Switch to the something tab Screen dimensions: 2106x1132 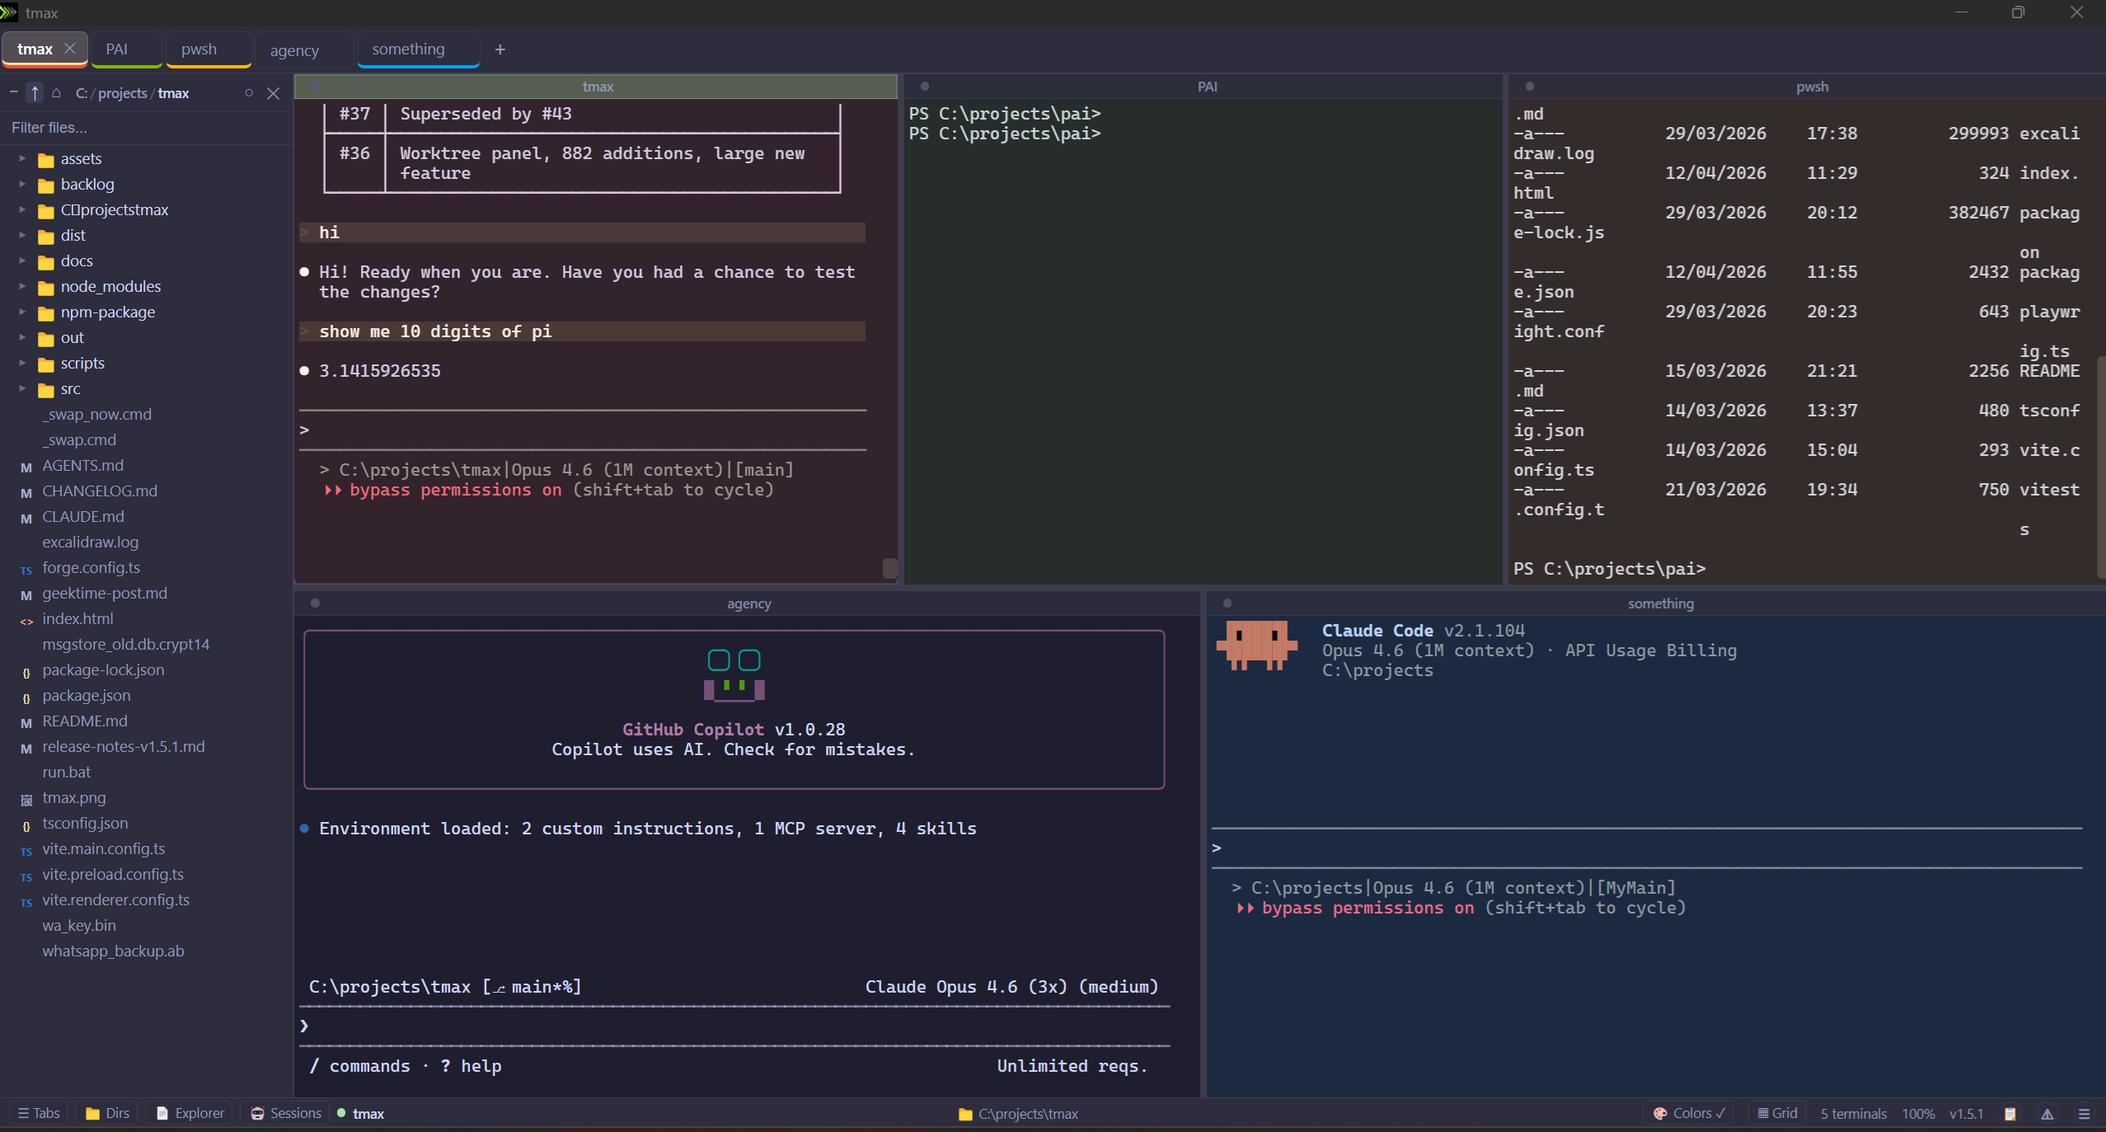click(408, 49)
